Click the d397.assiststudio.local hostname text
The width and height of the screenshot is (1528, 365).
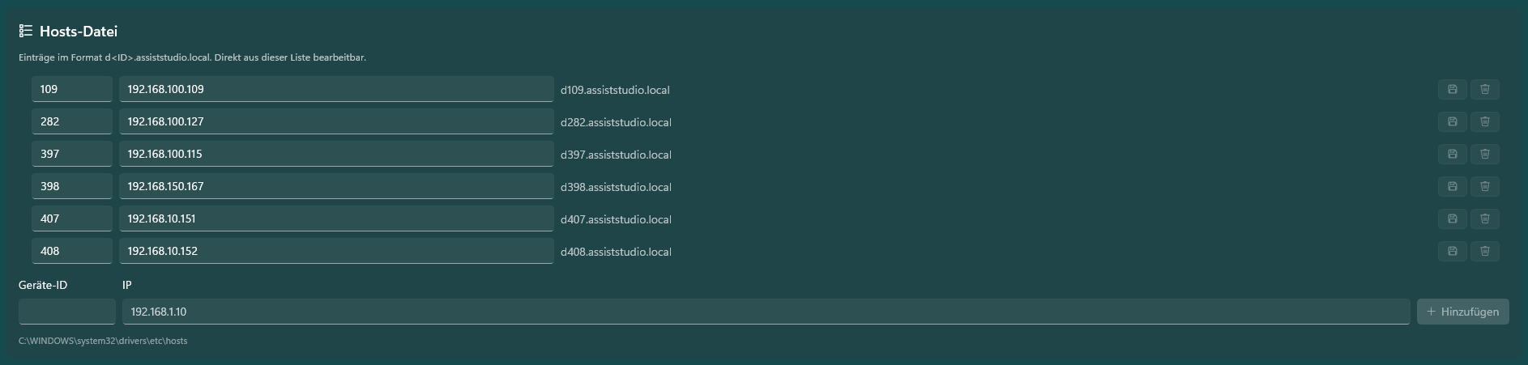pos(616,155)
